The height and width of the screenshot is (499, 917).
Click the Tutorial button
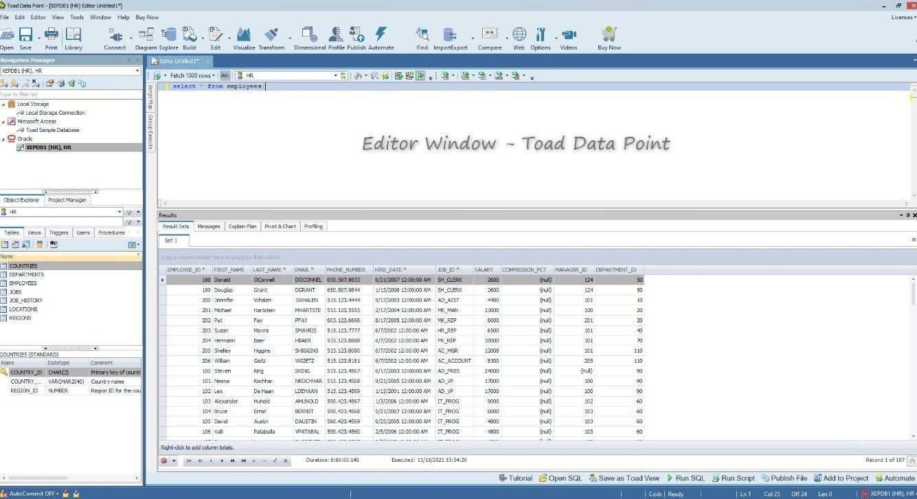click(515, 478)
